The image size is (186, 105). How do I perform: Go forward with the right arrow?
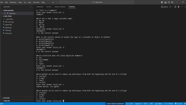[x=57, y=2]
